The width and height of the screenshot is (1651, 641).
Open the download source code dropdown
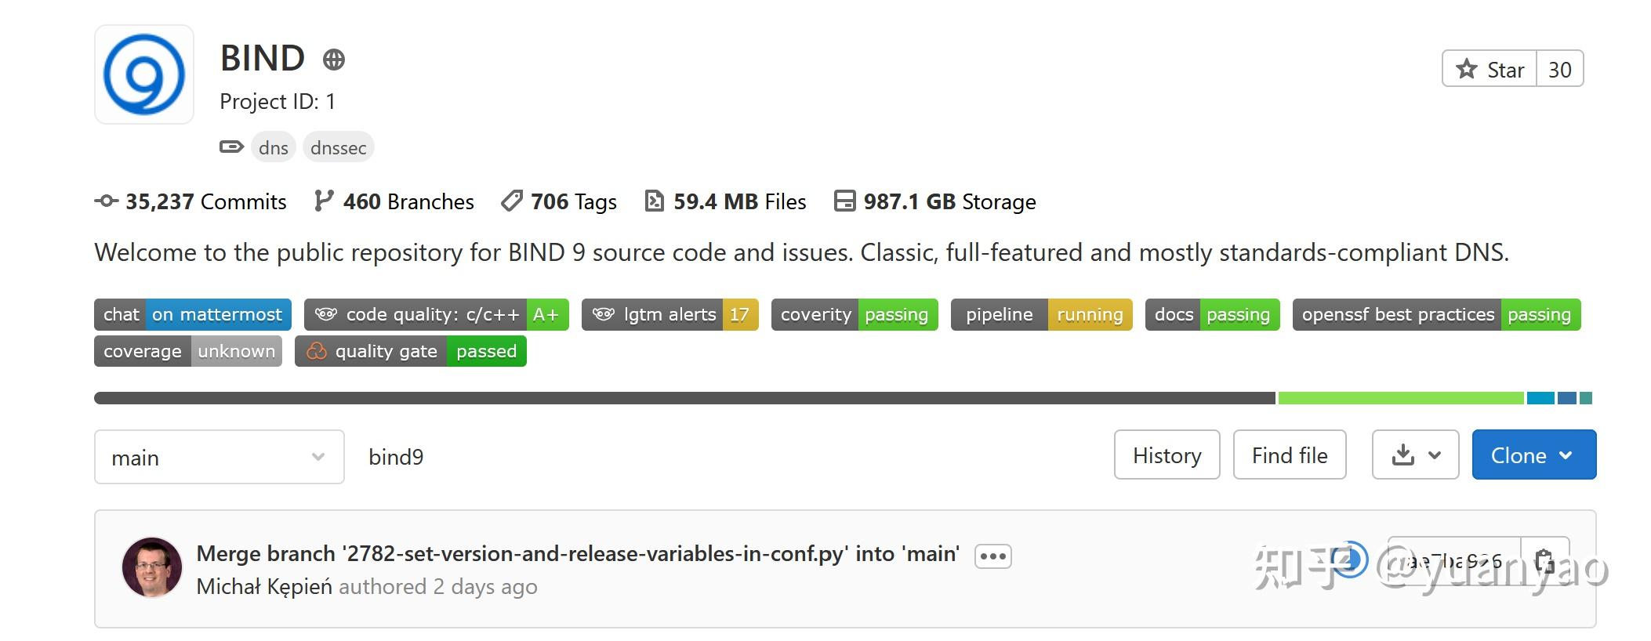1415,454
